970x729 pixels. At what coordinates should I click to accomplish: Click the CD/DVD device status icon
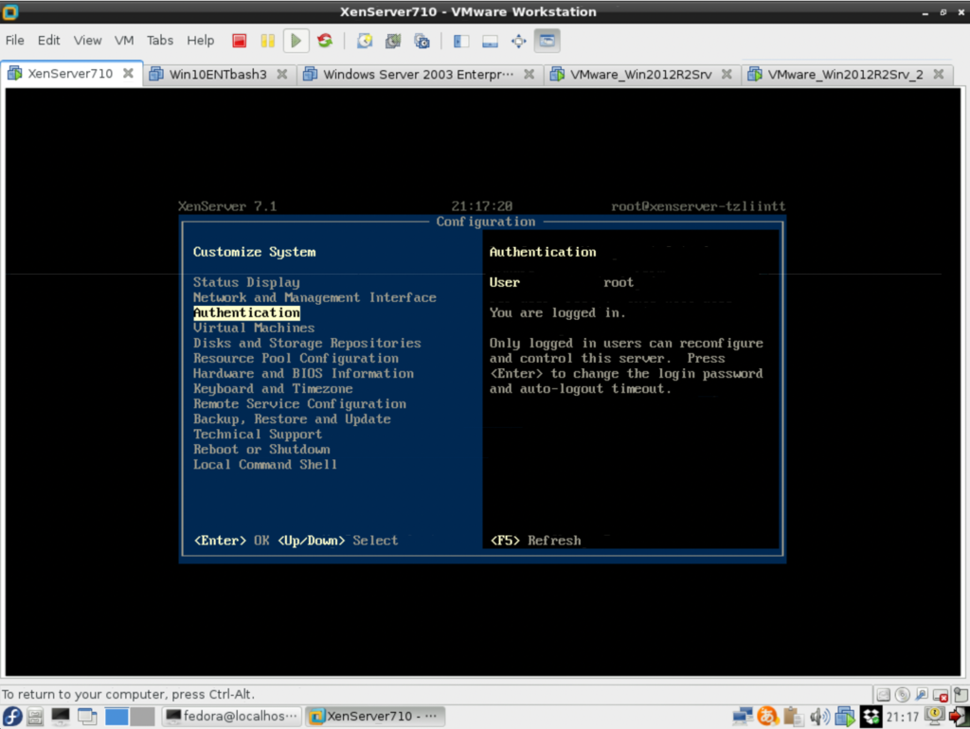pyautogui.click(x=903, y=694)
